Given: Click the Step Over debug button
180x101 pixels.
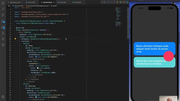Looking at the screenshot, I should point(107,2).
